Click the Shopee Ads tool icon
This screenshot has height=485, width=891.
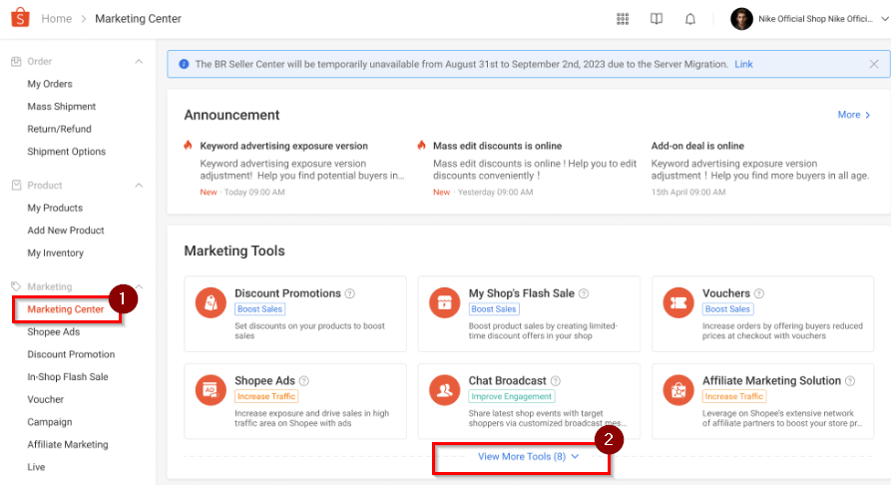point(211,390)
